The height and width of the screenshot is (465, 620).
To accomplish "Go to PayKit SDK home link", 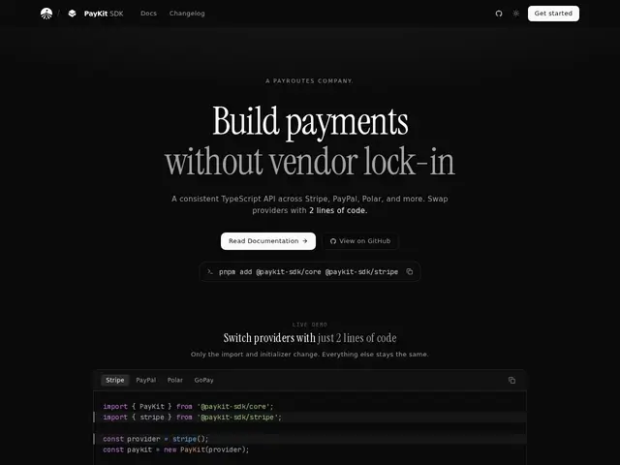I will pyautogui.click(x=104, y=14).
